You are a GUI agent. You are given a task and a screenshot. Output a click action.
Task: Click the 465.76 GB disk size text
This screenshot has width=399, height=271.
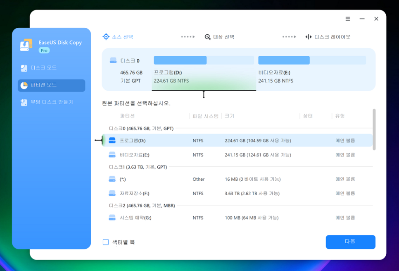131,73
